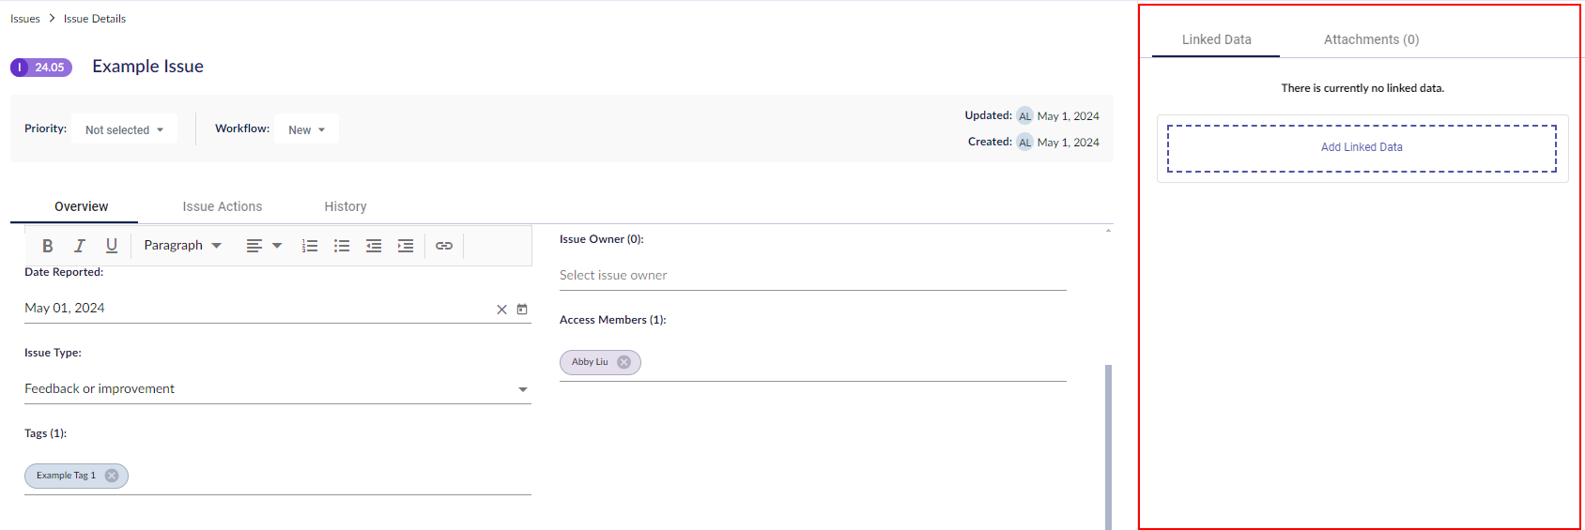The image size is (1585, 530).
Task: Switch to the Issue Actions tab
Action: pos(223,206)
